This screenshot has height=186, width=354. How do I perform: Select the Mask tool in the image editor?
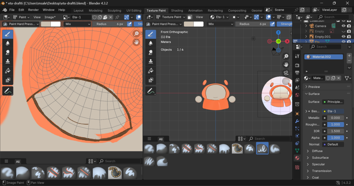(8, 80)
